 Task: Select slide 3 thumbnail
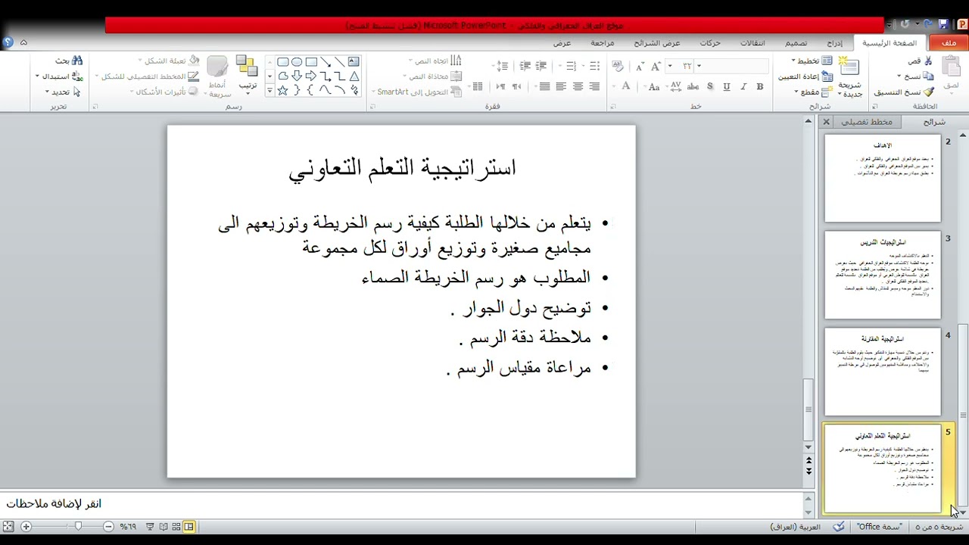coord(883,275)
